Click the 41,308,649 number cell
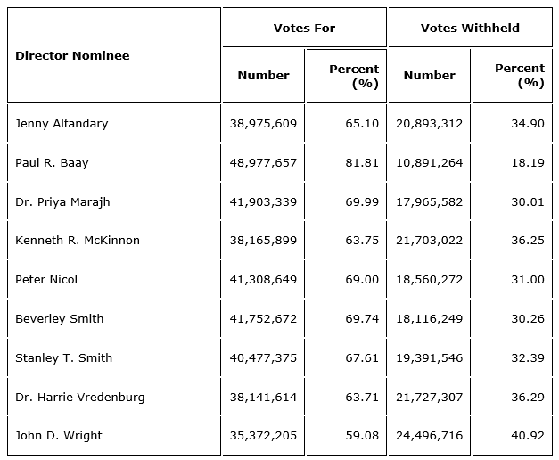The image size is (559, 460). [263, 279]
